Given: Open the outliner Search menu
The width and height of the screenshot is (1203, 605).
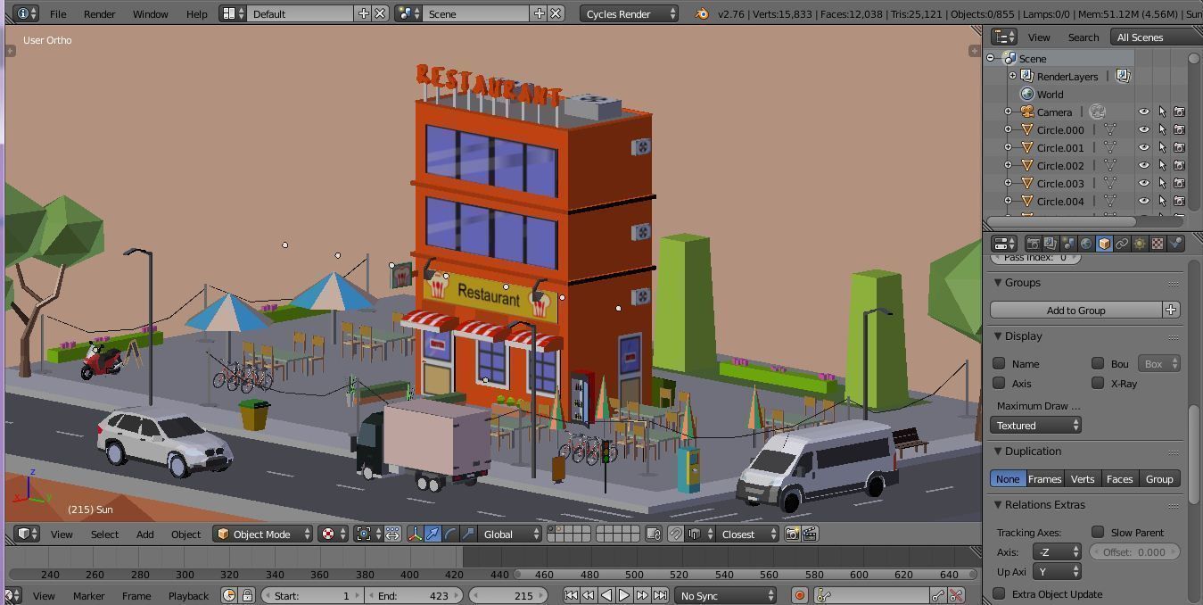Looking at the screenshot, I should (x=1084, y=37).
